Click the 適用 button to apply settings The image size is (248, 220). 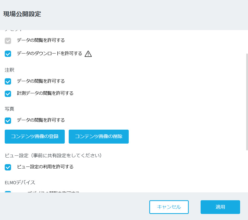[220, 207]
